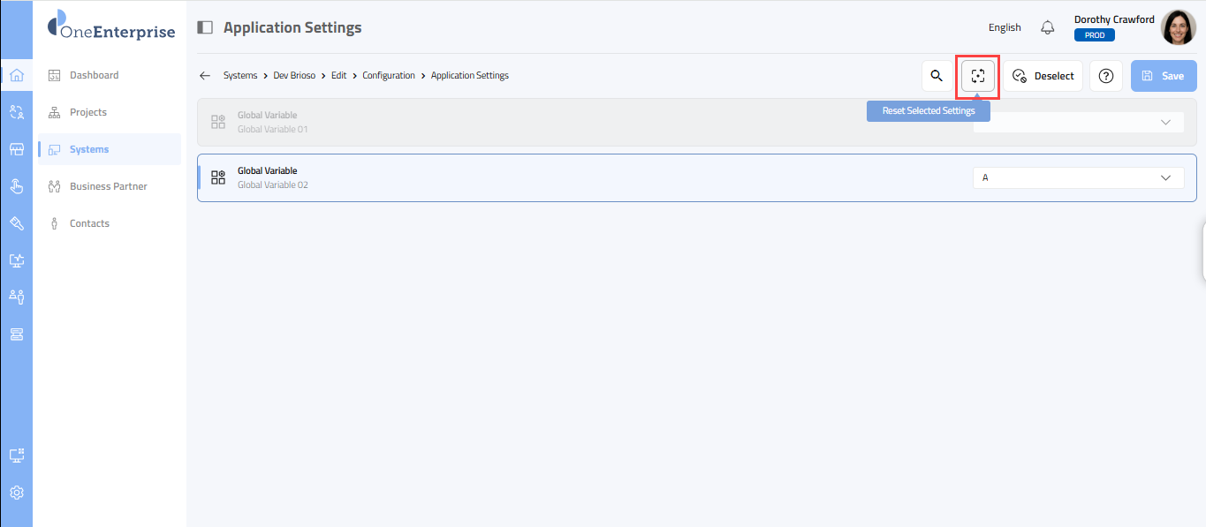The height and width of the screenshot is (527, 1206).
Task: Open Dashboard in the side menu
Action: 94,75
